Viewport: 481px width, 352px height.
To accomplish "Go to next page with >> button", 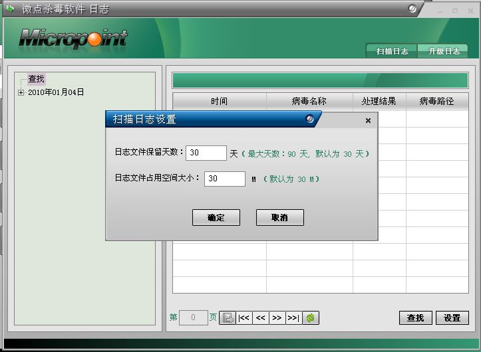I will 277,317.
